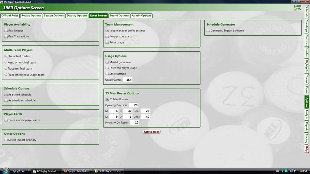Select Keep on original team option
The width and height of the screenshot is (310, 174).
click(6, 63)
